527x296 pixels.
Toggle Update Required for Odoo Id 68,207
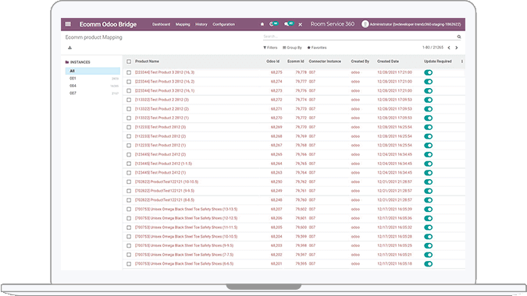pos(428,210)
